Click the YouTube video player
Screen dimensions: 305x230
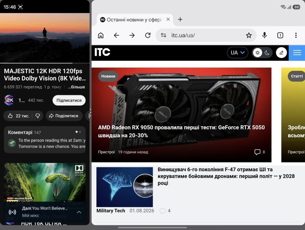tap(45, 38)
